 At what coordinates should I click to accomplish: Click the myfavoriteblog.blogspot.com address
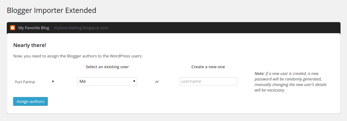pyautogui.click(x=81, y=28)
